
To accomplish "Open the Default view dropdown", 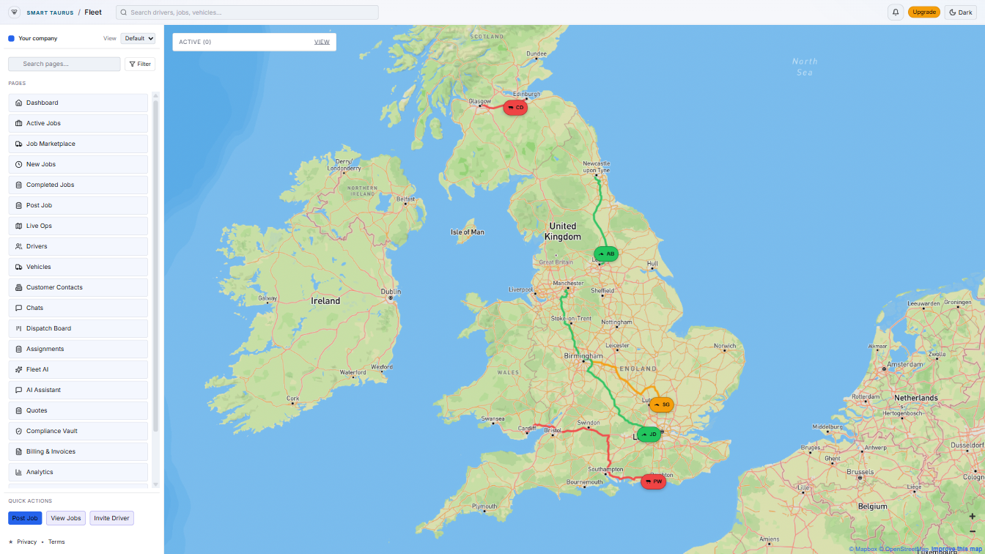I will point(138,38).
